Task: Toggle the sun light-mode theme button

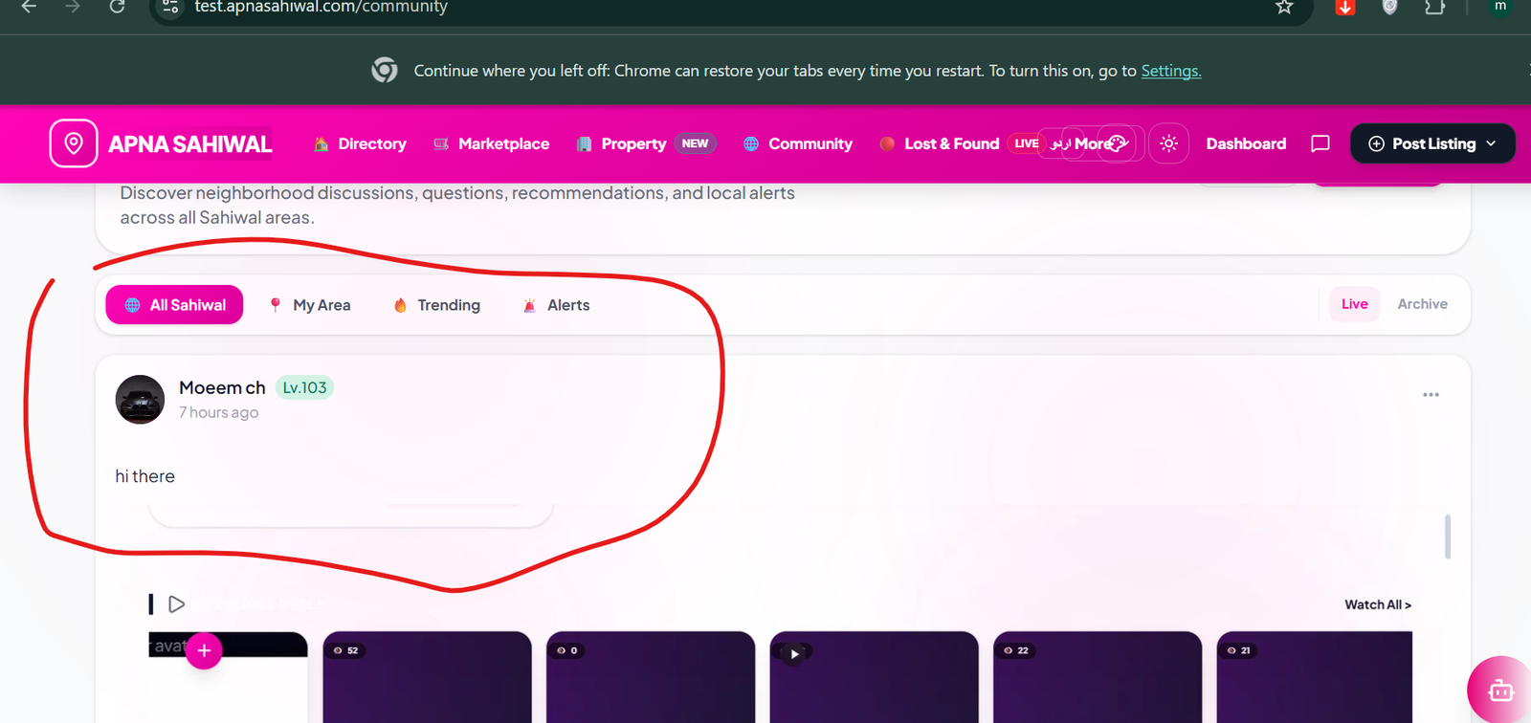Action: coord(1168,143)
